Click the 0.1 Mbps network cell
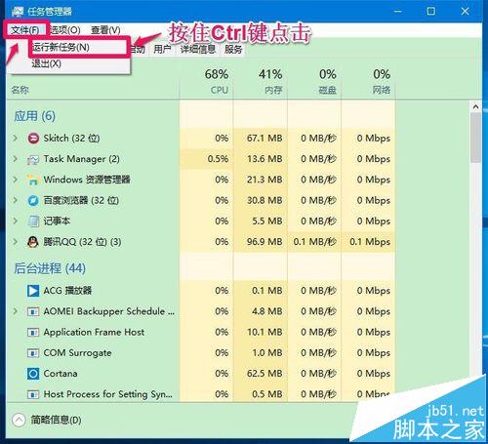The height and width of the screenshot is (444, 488). coord(368,242)
